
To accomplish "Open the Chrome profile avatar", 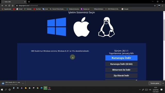I will pyautogui.click(x=159, y=6).
